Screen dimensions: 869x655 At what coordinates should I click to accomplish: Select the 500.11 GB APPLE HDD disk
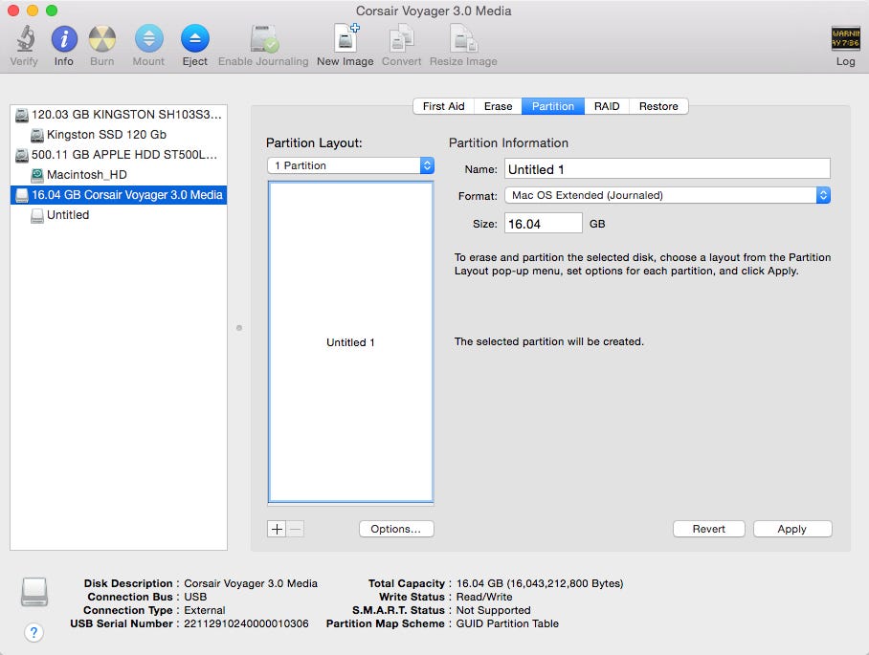point(119,155)
